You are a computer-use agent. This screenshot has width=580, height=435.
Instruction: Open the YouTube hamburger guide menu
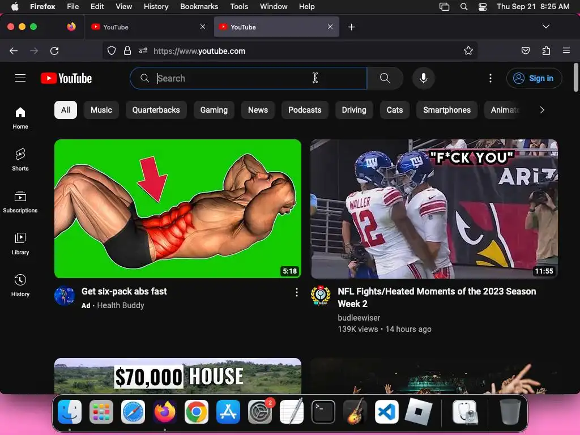pyautogui.click(x=20, y=78)
